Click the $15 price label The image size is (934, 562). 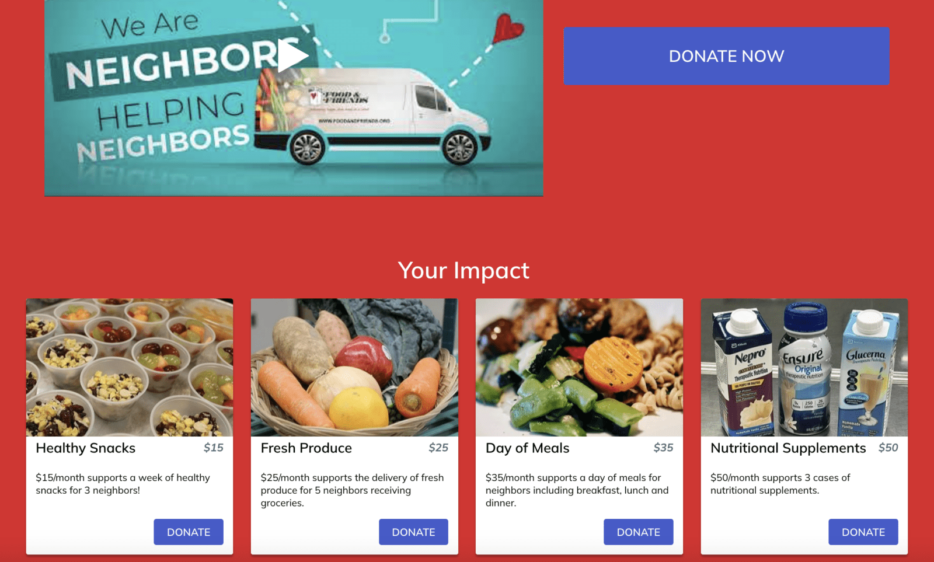click(214, 448)
